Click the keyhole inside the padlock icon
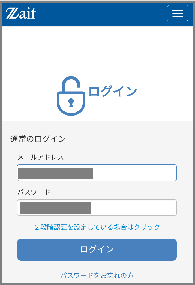Image resolution: width=195 pixels, height=285 pixels. 71,103
